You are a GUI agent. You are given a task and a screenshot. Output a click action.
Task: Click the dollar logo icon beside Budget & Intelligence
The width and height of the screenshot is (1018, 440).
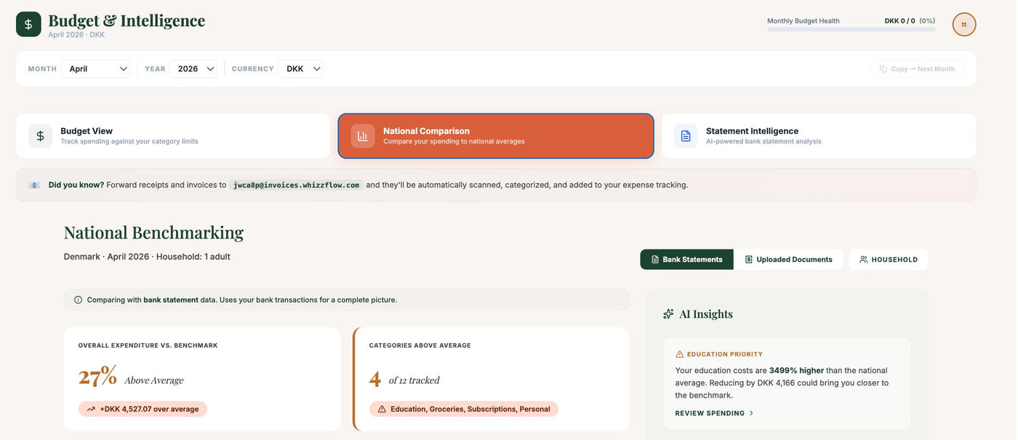27,23
